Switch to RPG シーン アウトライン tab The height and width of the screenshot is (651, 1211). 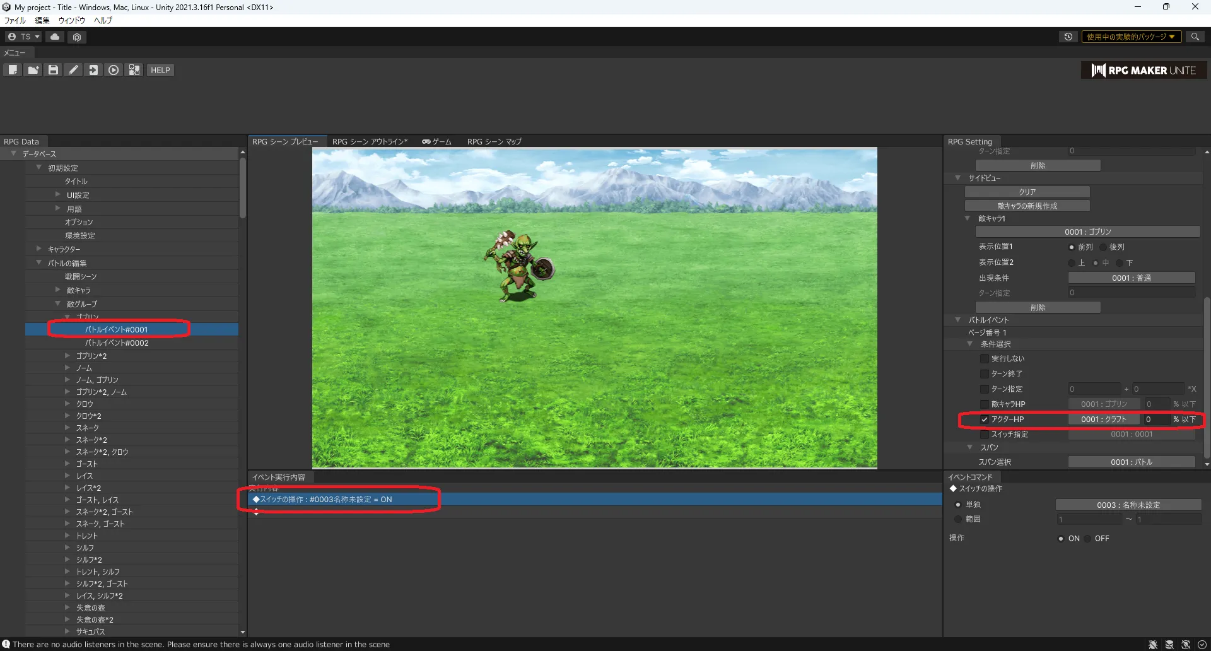[x=370, y=141]
